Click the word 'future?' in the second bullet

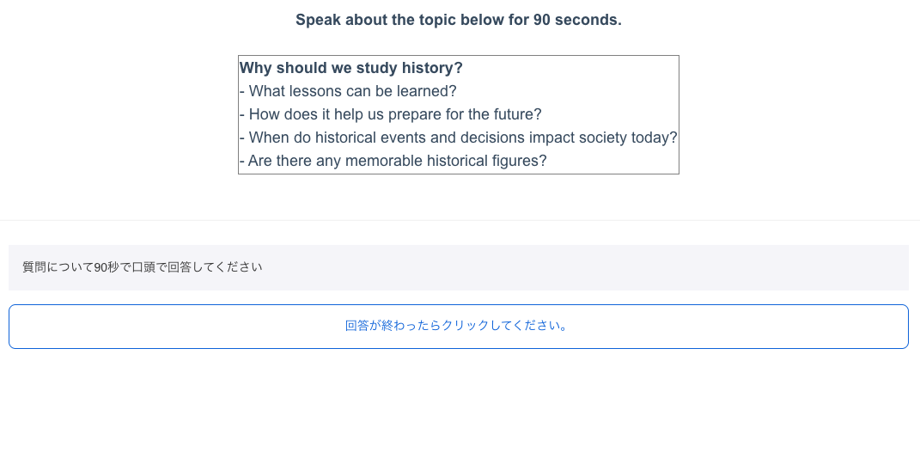pyautogui.click(x=517, y=114)
